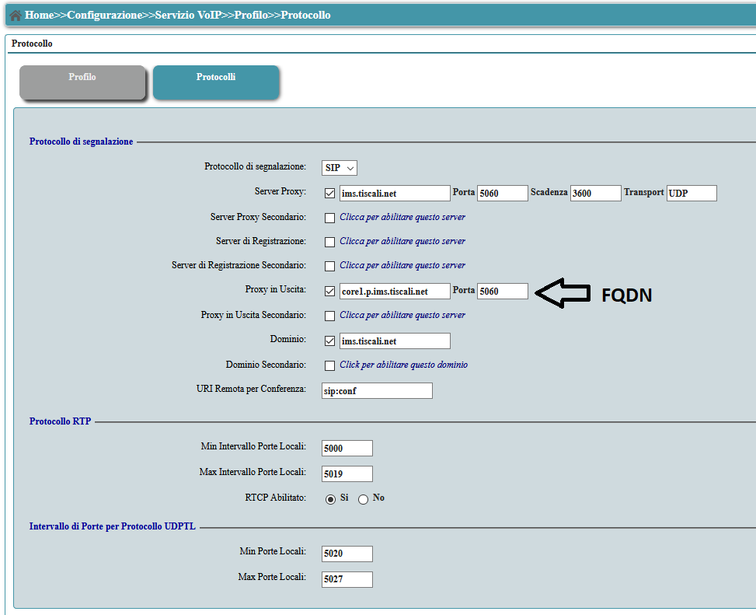756x615 pixels.
Task: Enable the Dominio Secondario checkbox
Action: (x=329, y=365)
